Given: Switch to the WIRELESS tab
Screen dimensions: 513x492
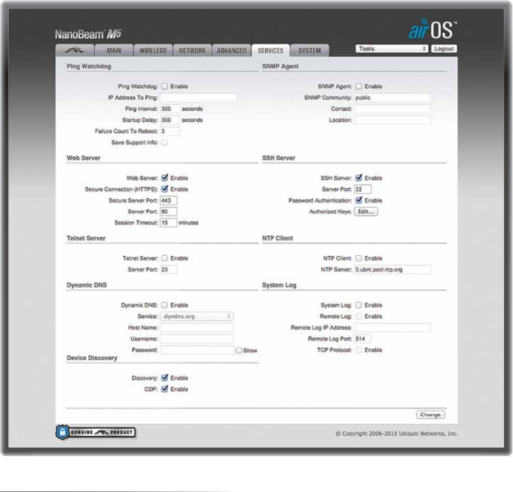Looking at the screenshot, I should 153,50.
